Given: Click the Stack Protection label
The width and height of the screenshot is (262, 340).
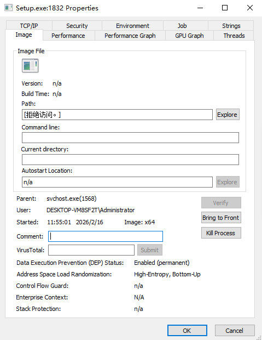Looking at the screenshot, I should click(x=38, y=309).
